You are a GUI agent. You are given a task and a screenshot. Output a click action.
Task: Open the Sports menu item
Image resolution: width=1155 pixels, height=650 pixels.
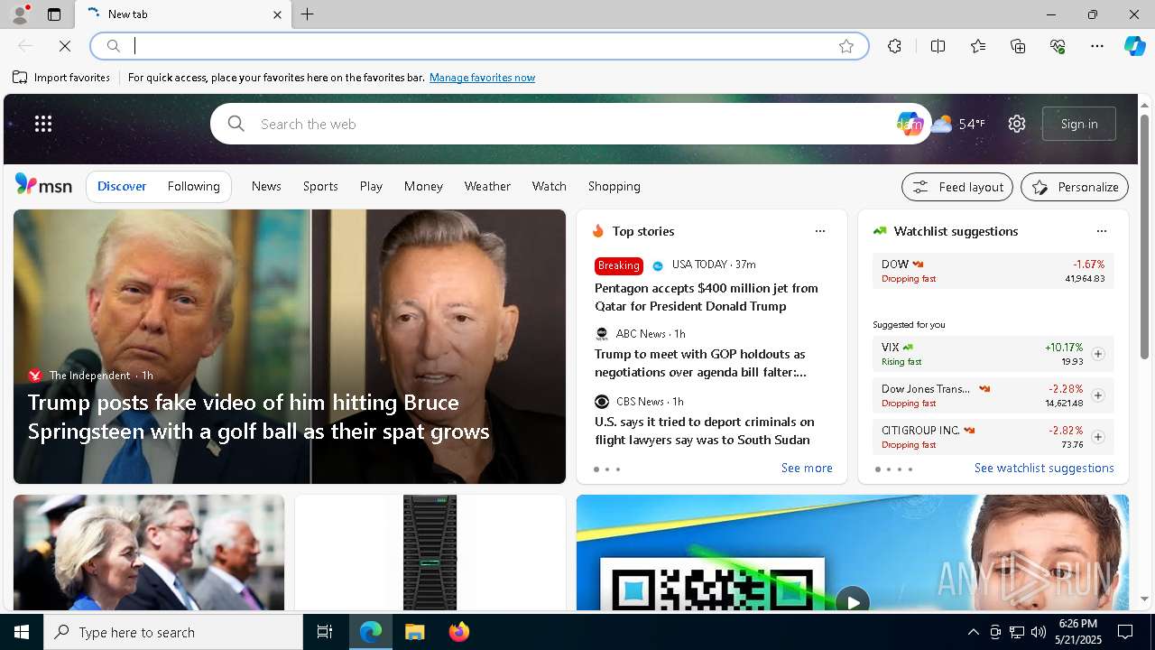point(320,186)
